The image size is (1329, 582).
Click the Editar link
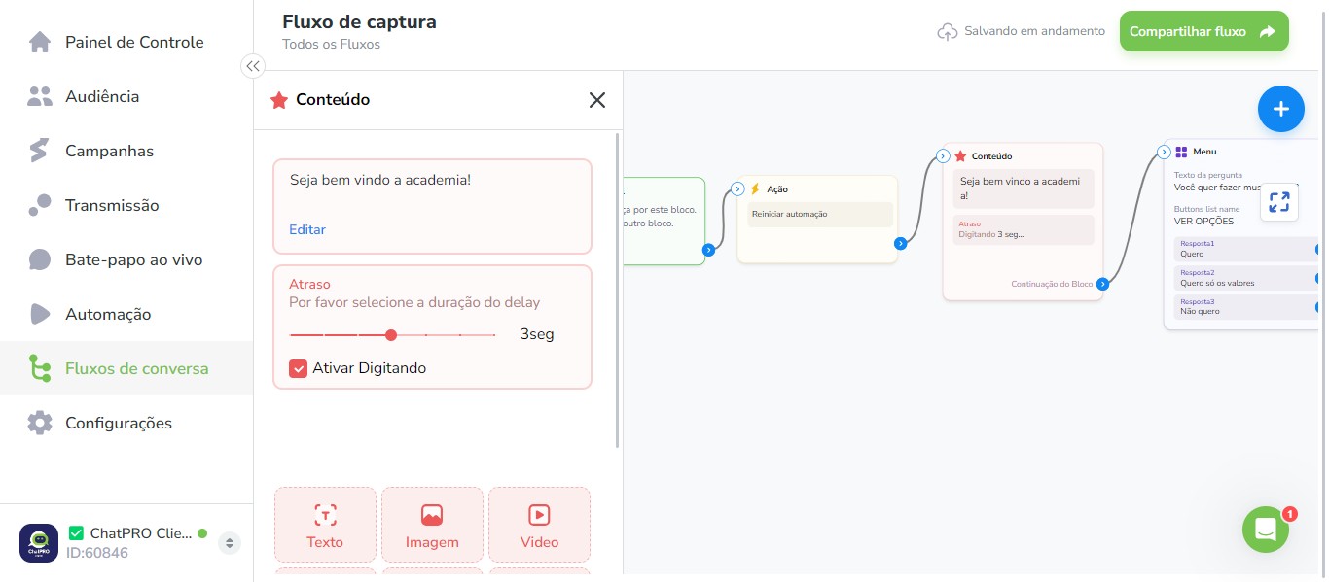point(307,229)
